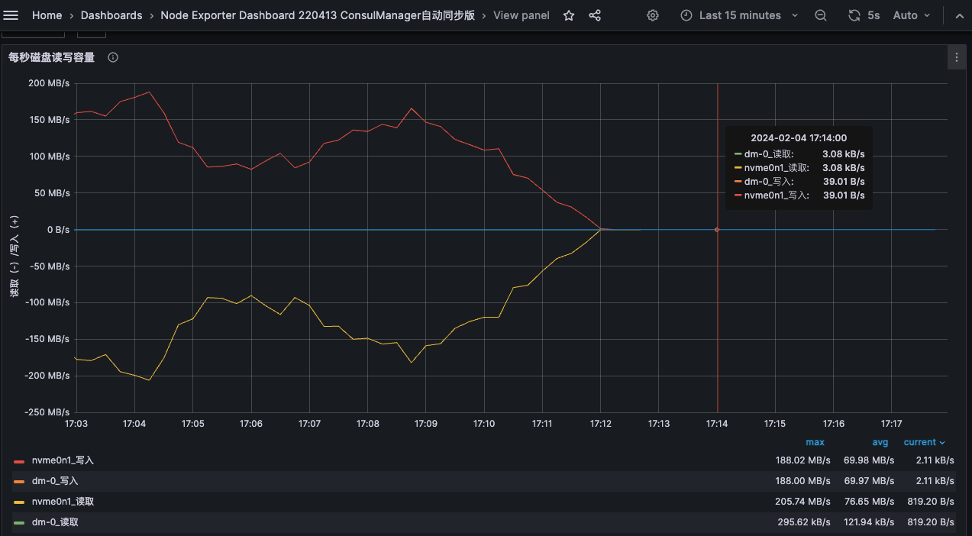Toggle nvme0n1_读取 series in legend
The width and height of the screenshot is (972, 536).
(x=63, y=502)
